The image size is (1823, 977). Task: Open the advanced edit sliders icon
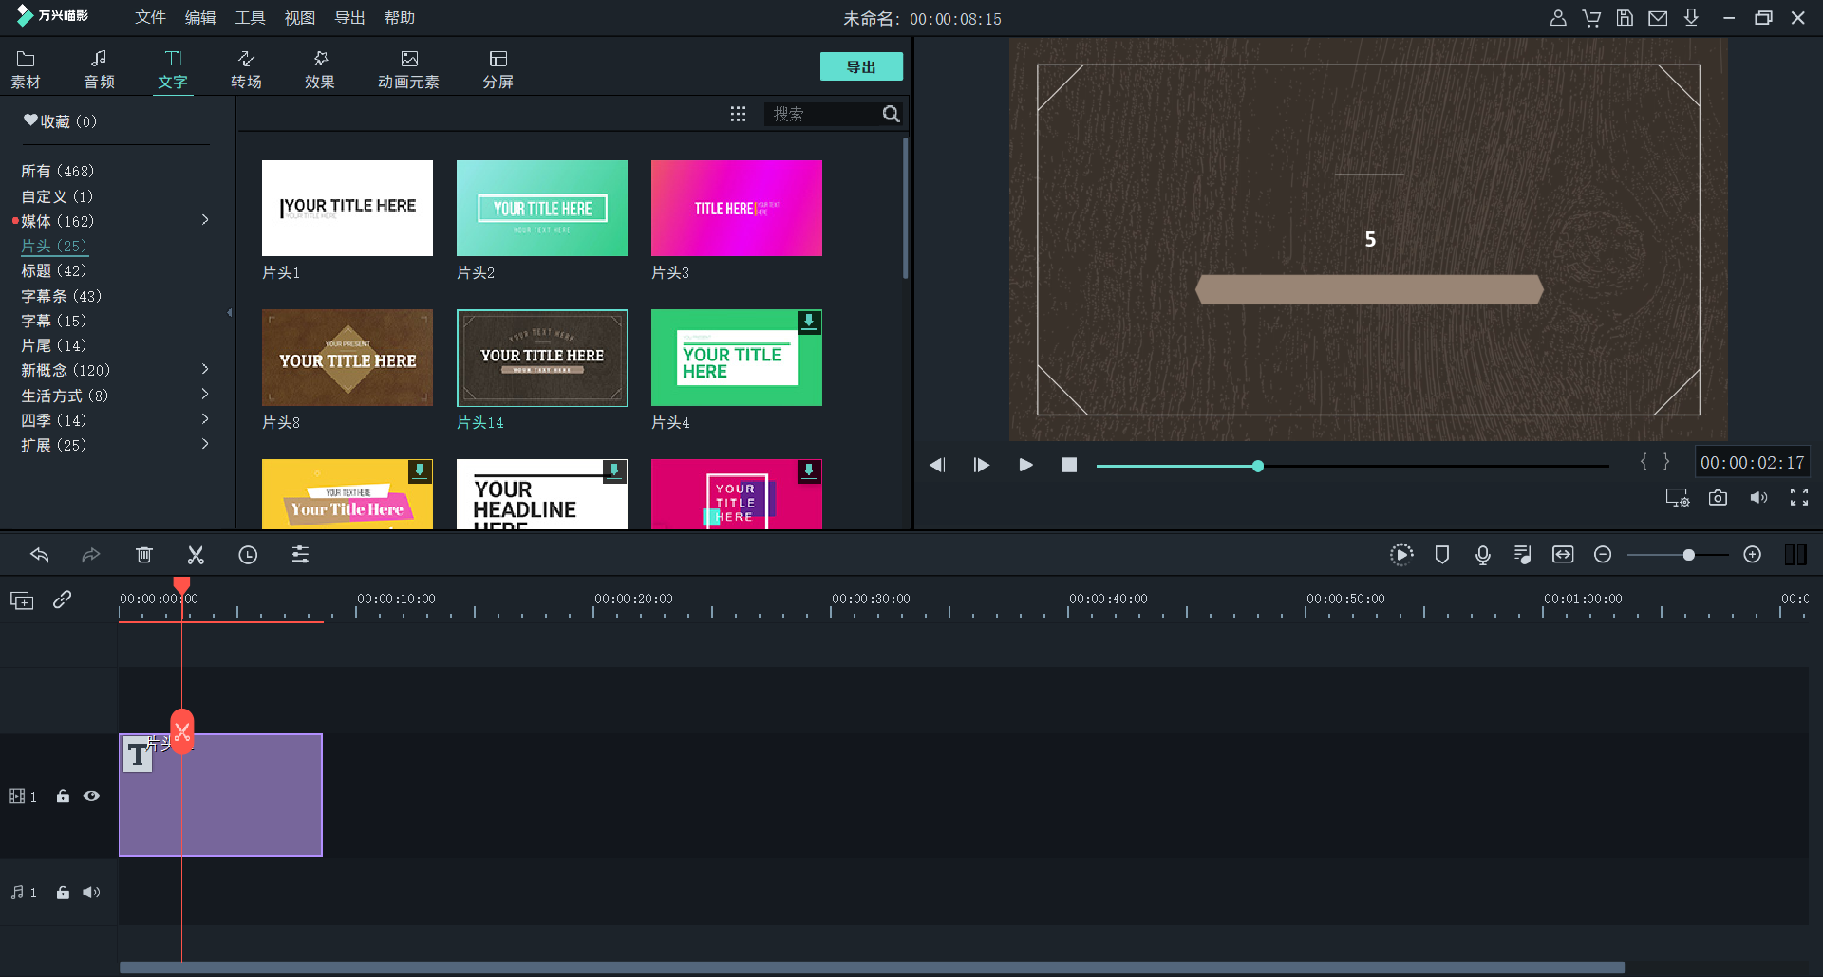300,555
